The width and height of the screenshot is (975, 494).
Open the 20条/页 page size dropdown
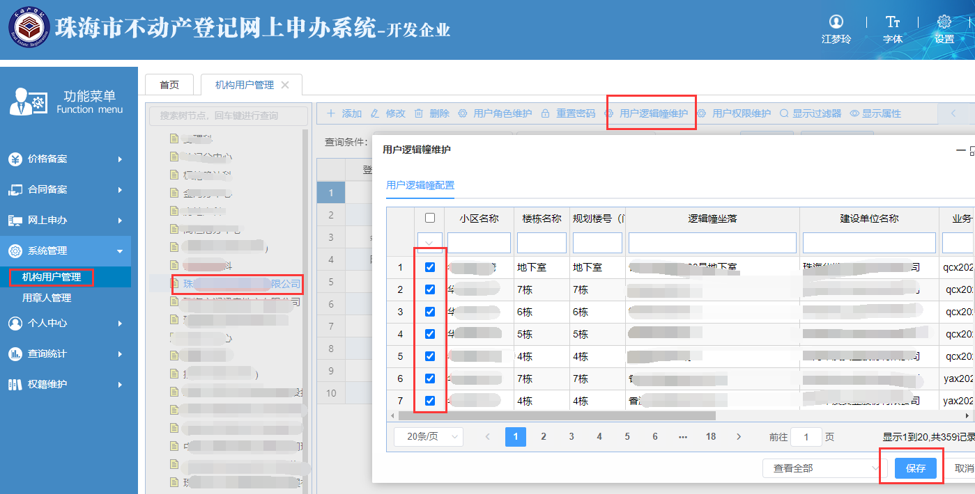pos(428,436)
